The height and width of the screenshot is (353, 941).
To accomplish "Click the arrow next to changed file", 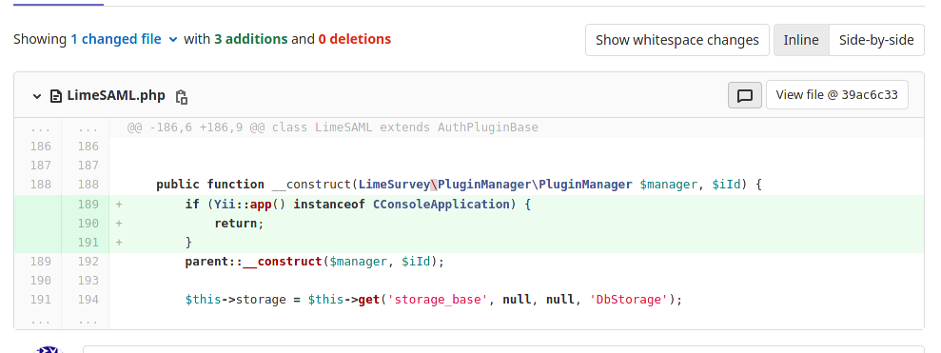I will [x=173, y=40].
